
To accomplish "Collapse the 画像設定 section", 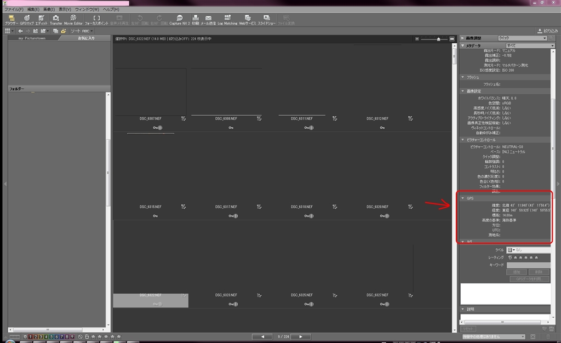I will (462, 91).
